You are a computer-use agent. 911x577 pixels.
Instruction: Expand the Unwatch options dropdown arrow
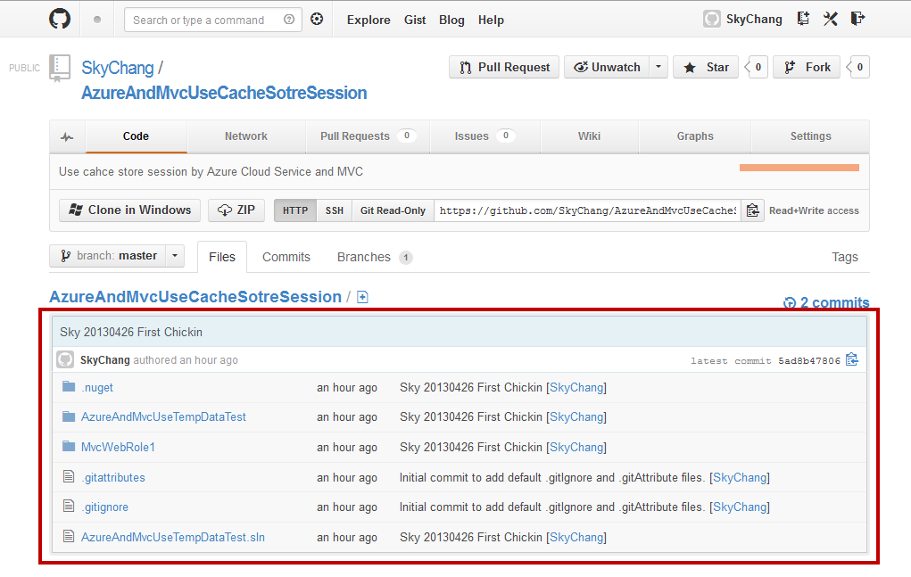click(x=658, y=68)
